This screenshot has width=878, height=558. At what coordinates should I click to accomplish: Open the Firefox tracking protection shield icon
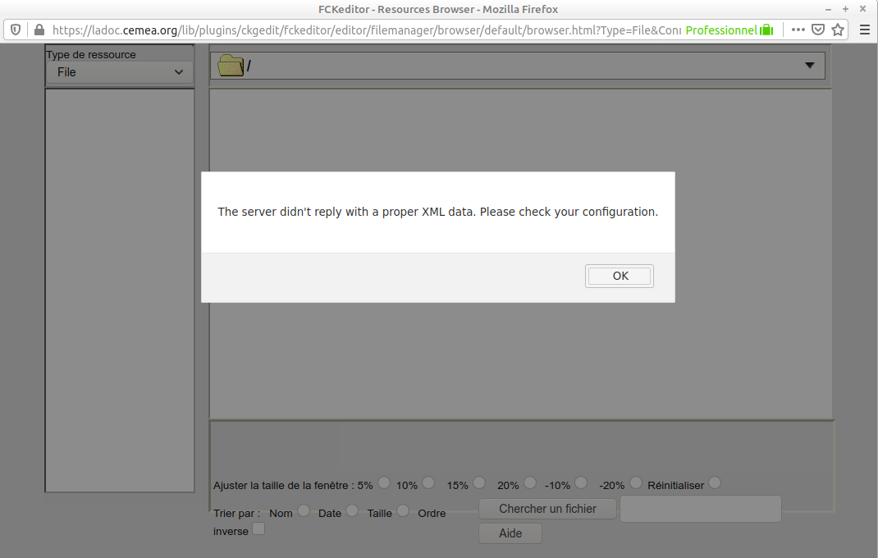[16, 29]
